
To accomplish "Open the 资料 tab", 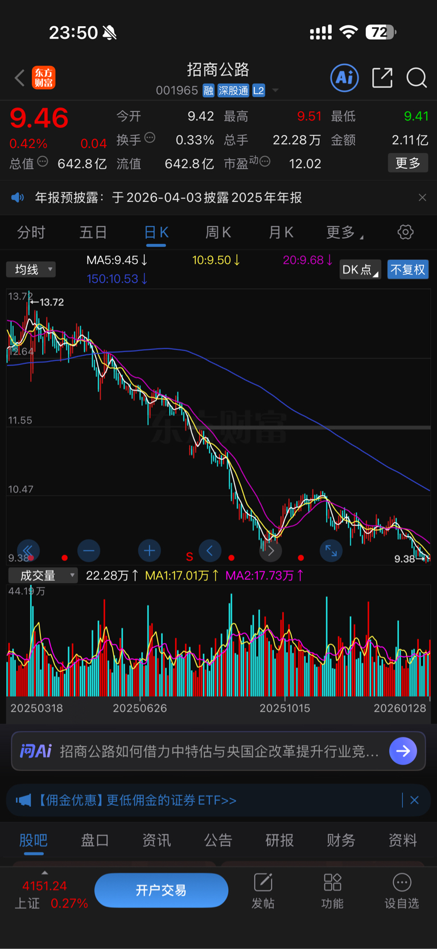I will [402, 840].
